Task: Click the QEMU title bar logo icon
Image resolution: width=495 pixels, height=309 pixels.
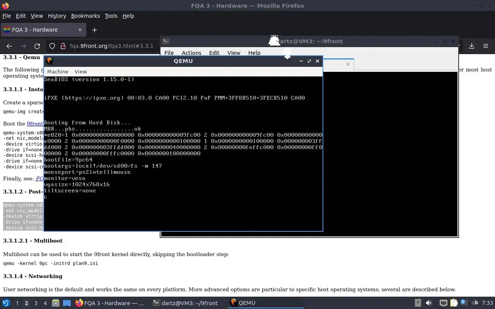Action: (49, 61)
